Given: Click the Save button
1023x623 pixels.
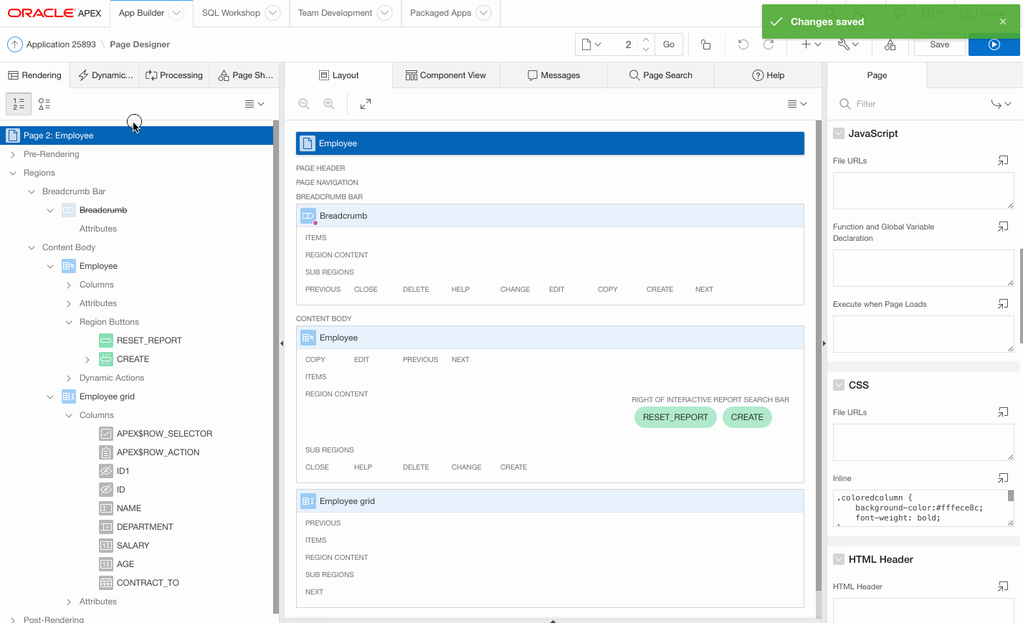Looking at the screenshot, I should (x=939, y=44).
